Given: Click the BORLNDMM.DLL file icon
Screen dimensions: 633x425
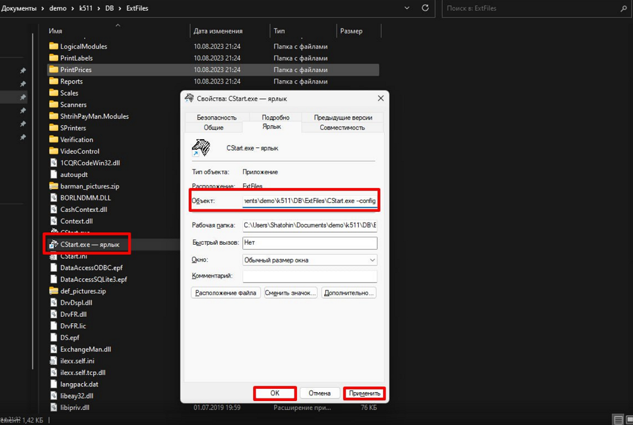Looking at the screenshot, I should [x=53, y=198].
